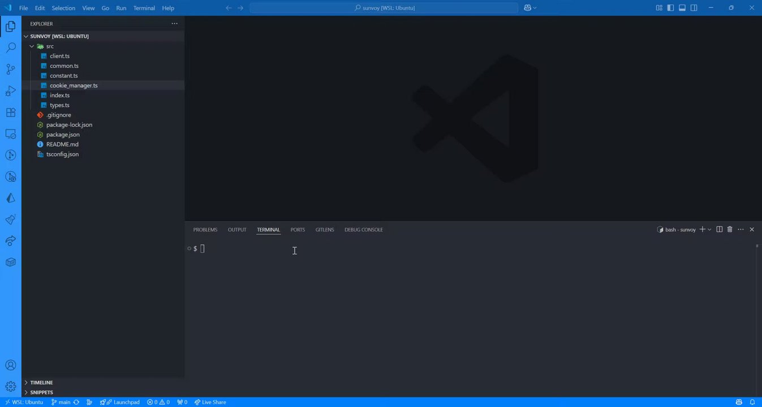This screenshot has width=762, height=407.
Task: Click the sunvoy command center search box
Action: tap(384, 8)
